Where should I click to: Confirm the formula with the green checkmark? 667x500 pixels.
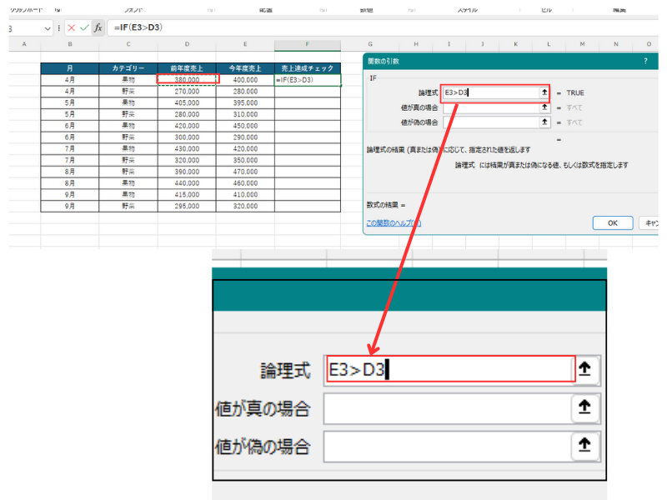[84, 27]
